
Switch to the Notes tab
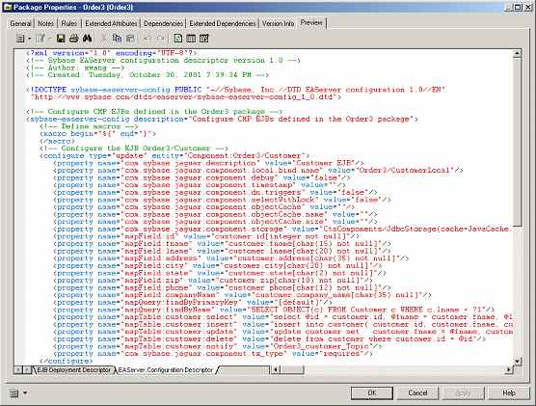point(45,23)
